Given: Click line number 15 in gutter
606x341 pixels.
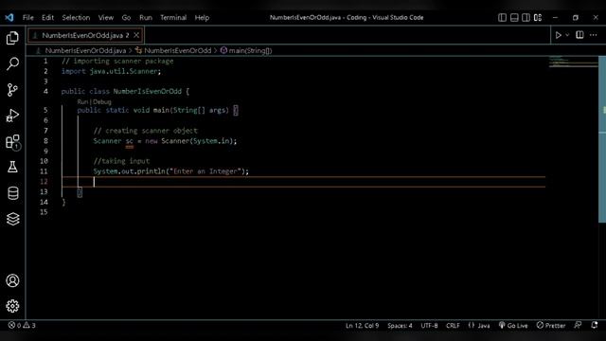Looking at the screenshot, I should (x=44, y=212).
